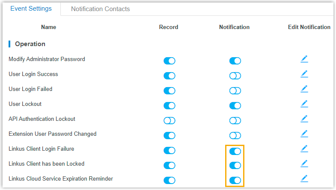Enable Notification for Extension User Password Changed
This screenshot has width=336, height=190.
[x=235, y=136]
